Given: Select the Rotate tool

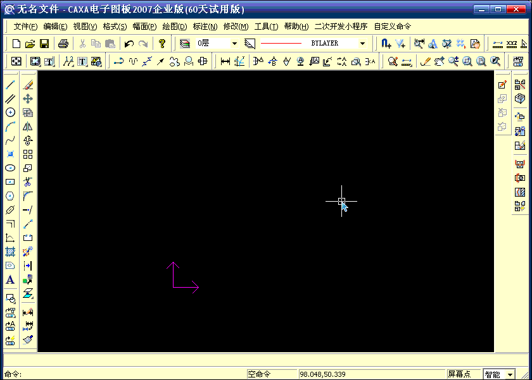Looking at the screenshot, I should [x=28, y=140].
